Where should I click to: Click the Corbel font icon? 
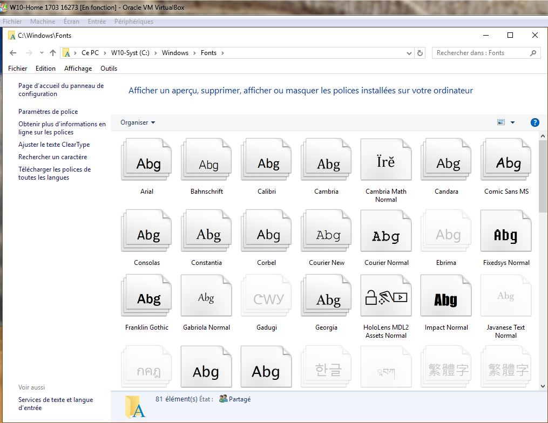266,230
